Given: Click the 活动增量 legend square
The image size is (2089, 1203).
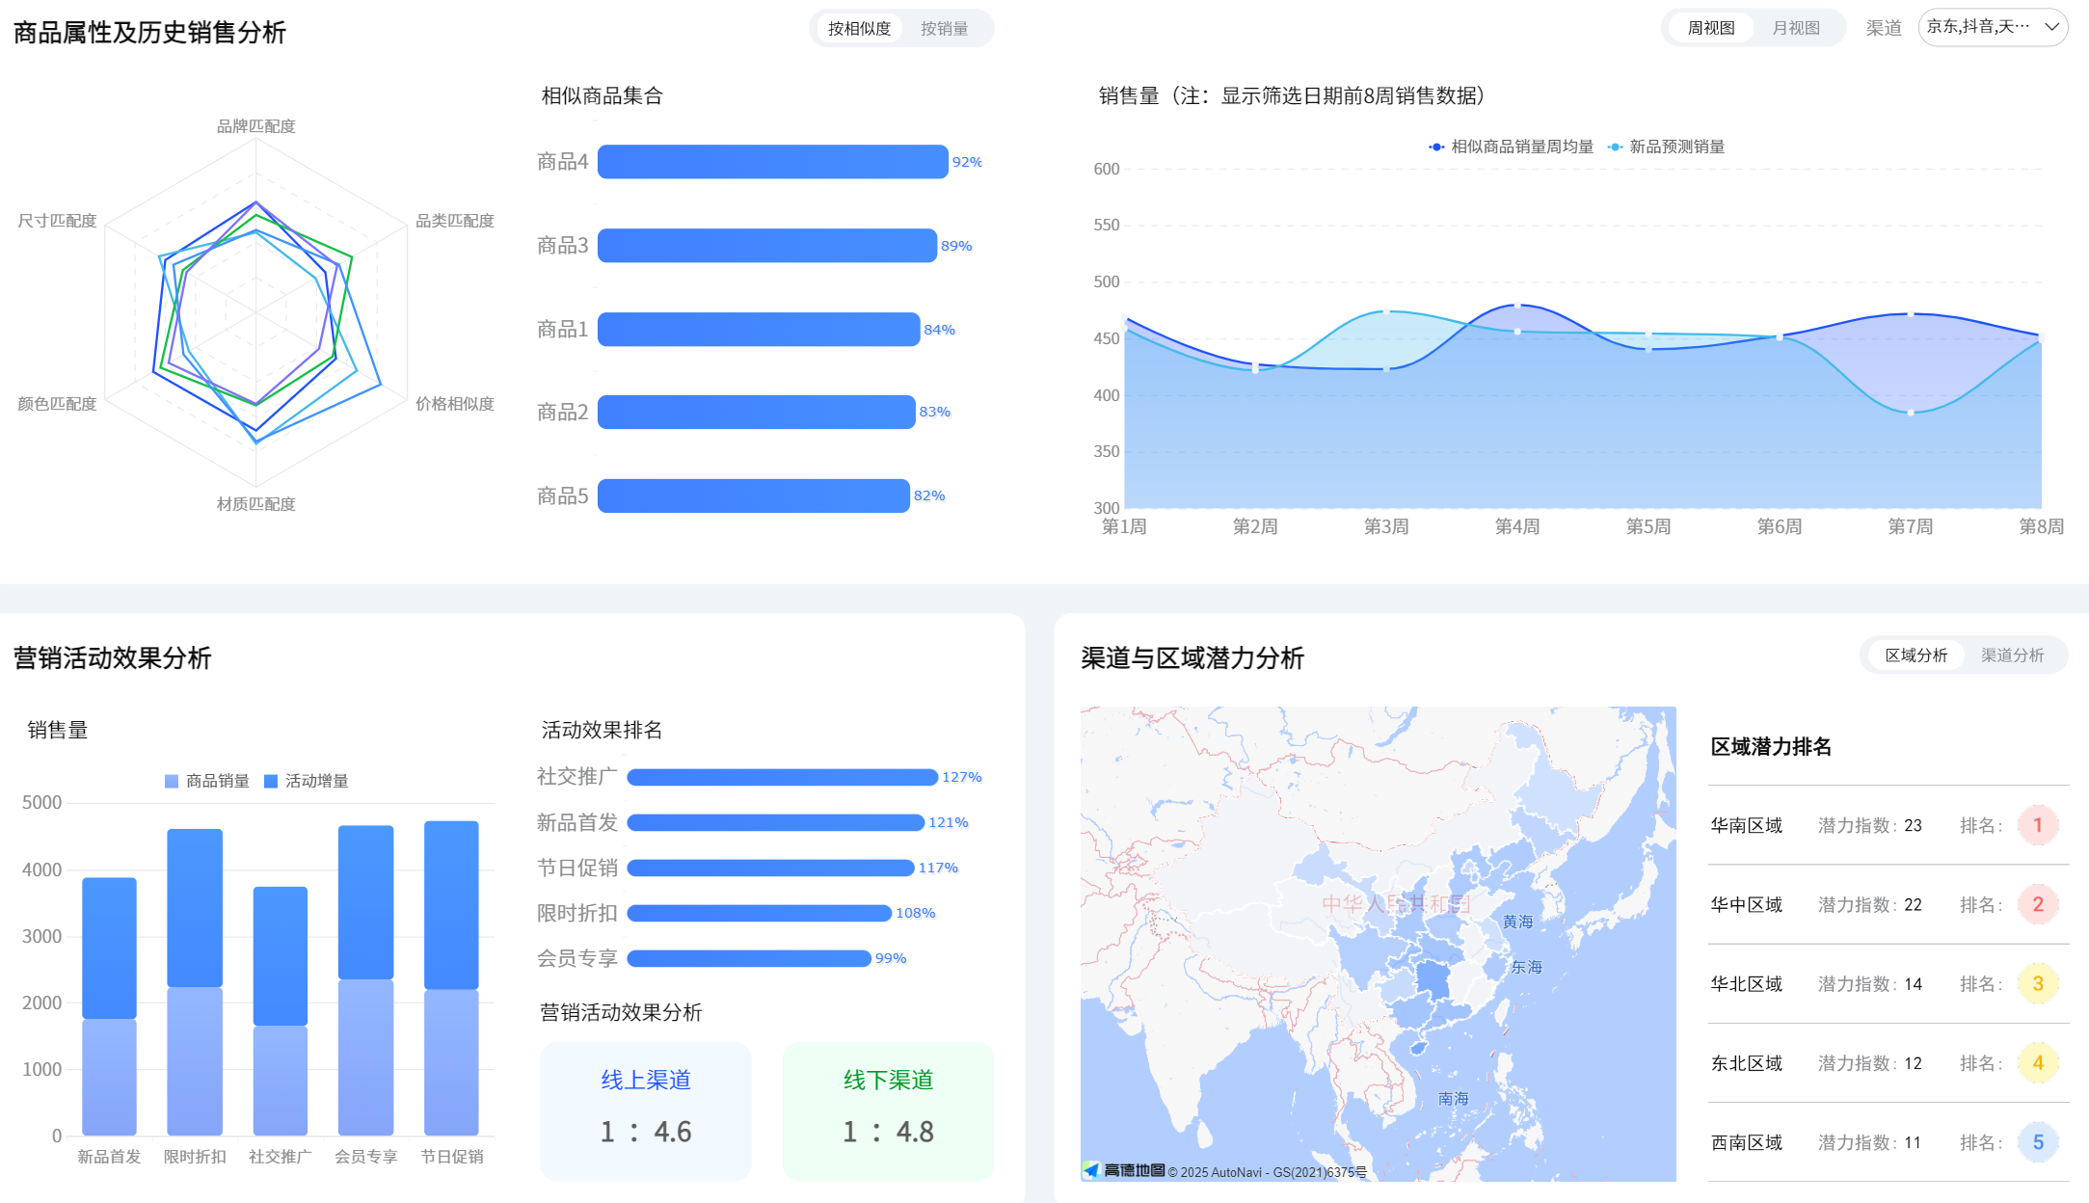Looking at the screenshot, I should tap(271, 781).
